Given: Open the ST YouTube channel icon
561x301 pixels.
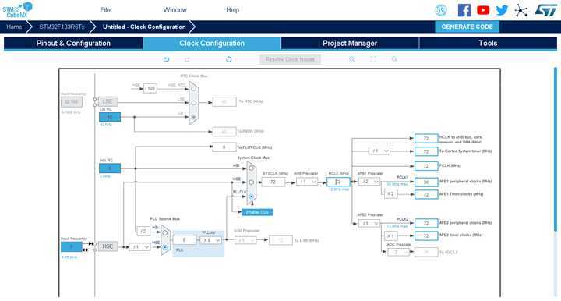Looking at the screenshot, I should [483, 10].
